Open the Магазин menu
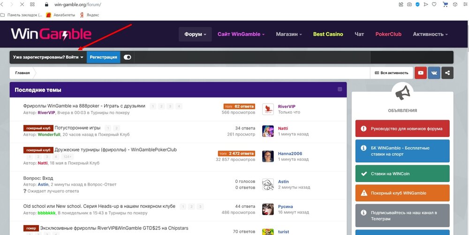This screenshot has width=469, height=235. [x=288, y=34]
